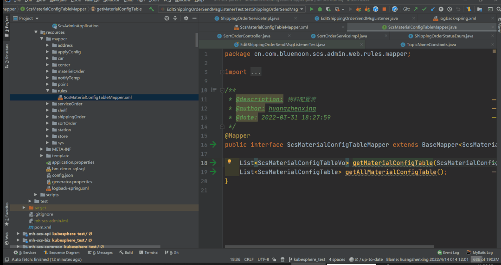The image size is (501, 265).
Task: Start debugging with the green bug icon
Action: point(320,9)
